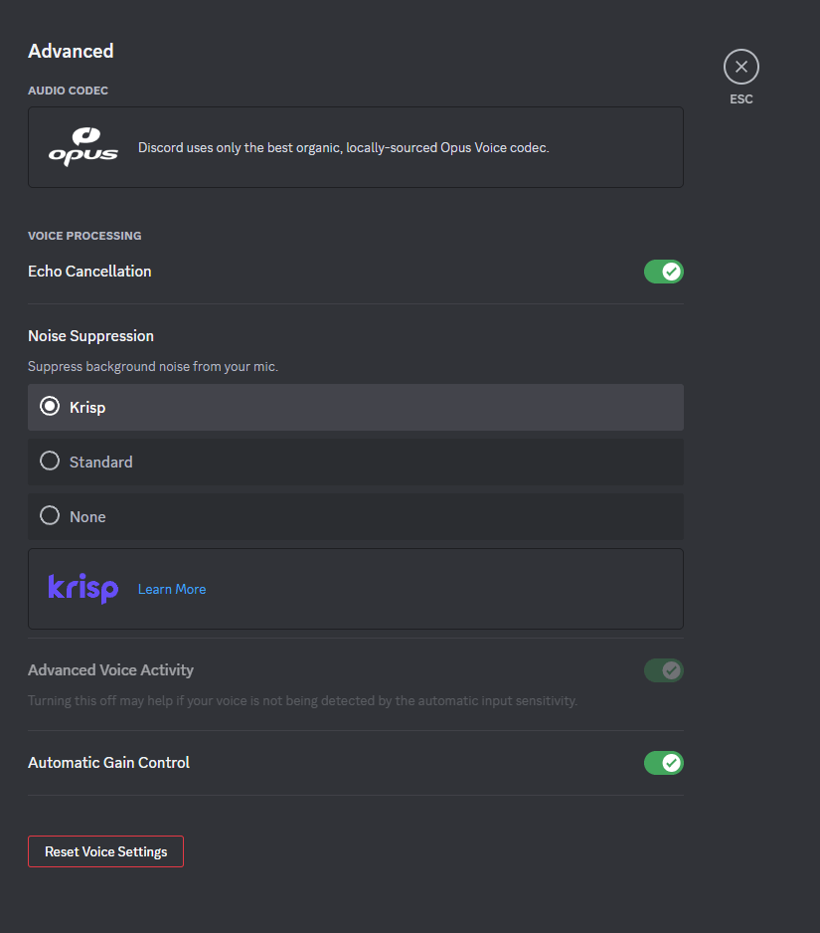The height and width of the screenshot is (933, 820).
Task: Open the Krisp Learn More link
Action: tap(172, 589)
